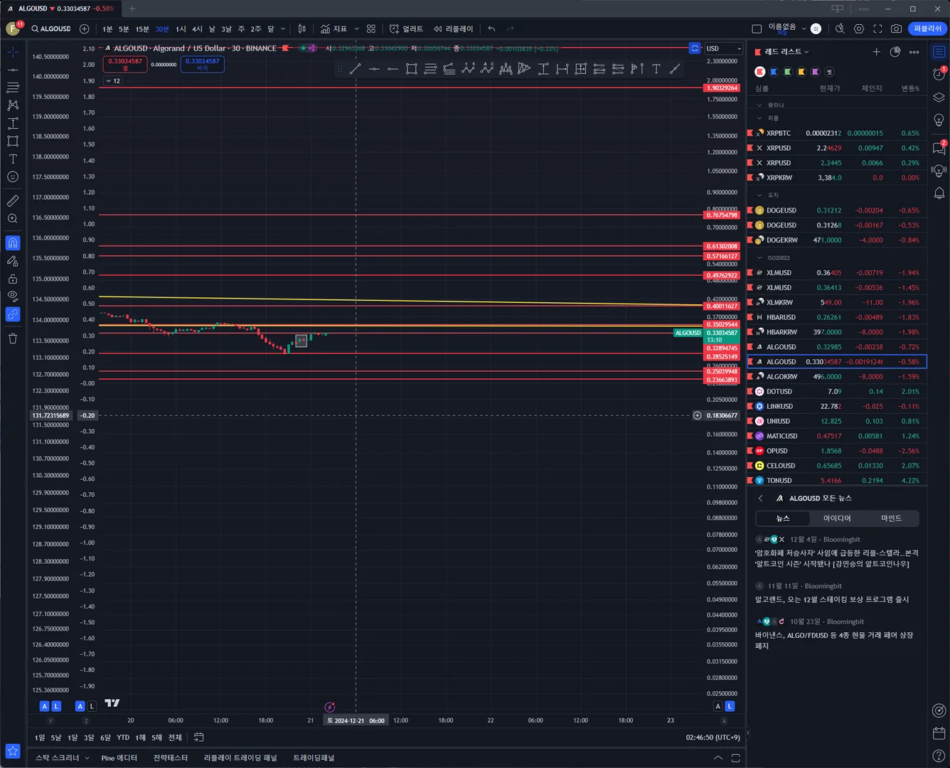The height and width of the screenshot is (768, 950).
Task: Expand the indicator legend showing 12
Action: [112, 81]
